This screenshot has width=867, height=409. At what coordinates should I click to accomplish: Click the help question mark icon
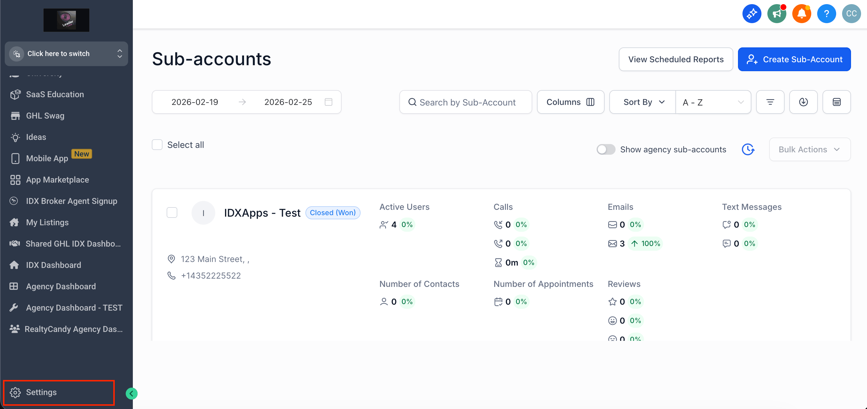click(826, 14)
